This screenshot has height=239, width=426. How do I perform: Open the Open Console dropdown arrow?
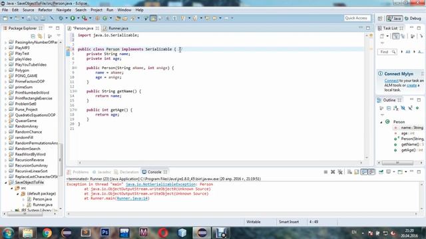(406, 172)
